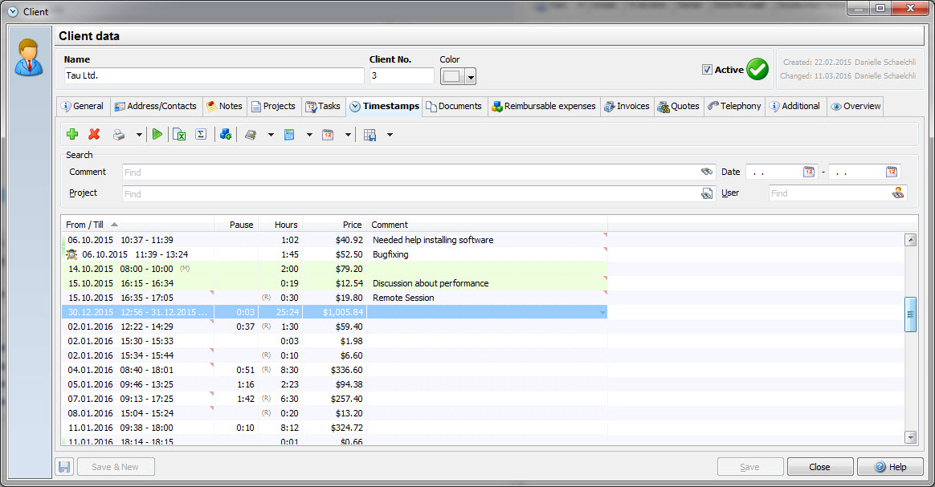This screenshot has width=935, height=487.
Task: Expand the grid layout save dropdown arrow
Action: point(390,135)
